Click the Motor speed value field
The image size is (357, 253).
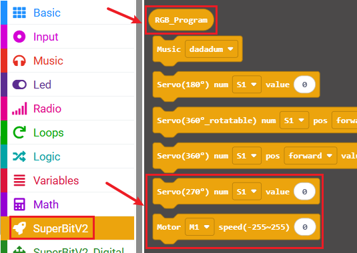point(305,227)
